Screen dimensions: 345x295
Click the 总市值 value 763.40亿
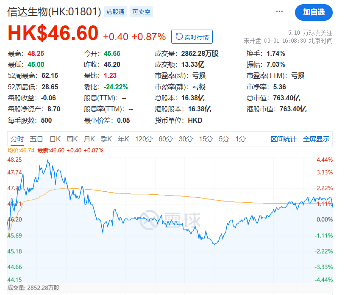point(287,98)
